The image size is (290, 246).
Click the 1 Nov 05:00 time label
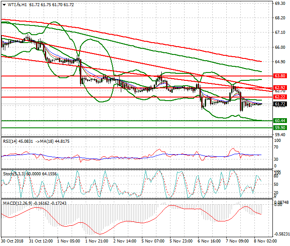69,241
